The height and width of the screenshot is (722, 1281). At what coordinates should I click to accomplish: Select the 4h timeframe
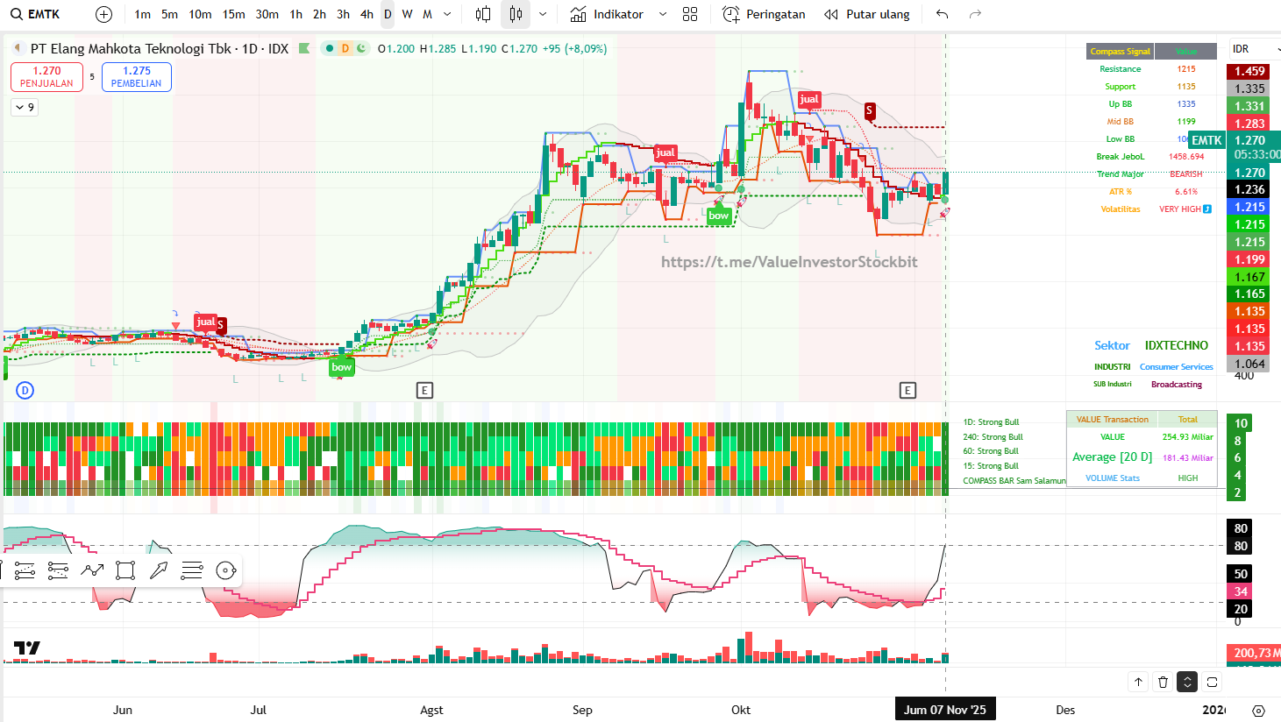[367, 14]
